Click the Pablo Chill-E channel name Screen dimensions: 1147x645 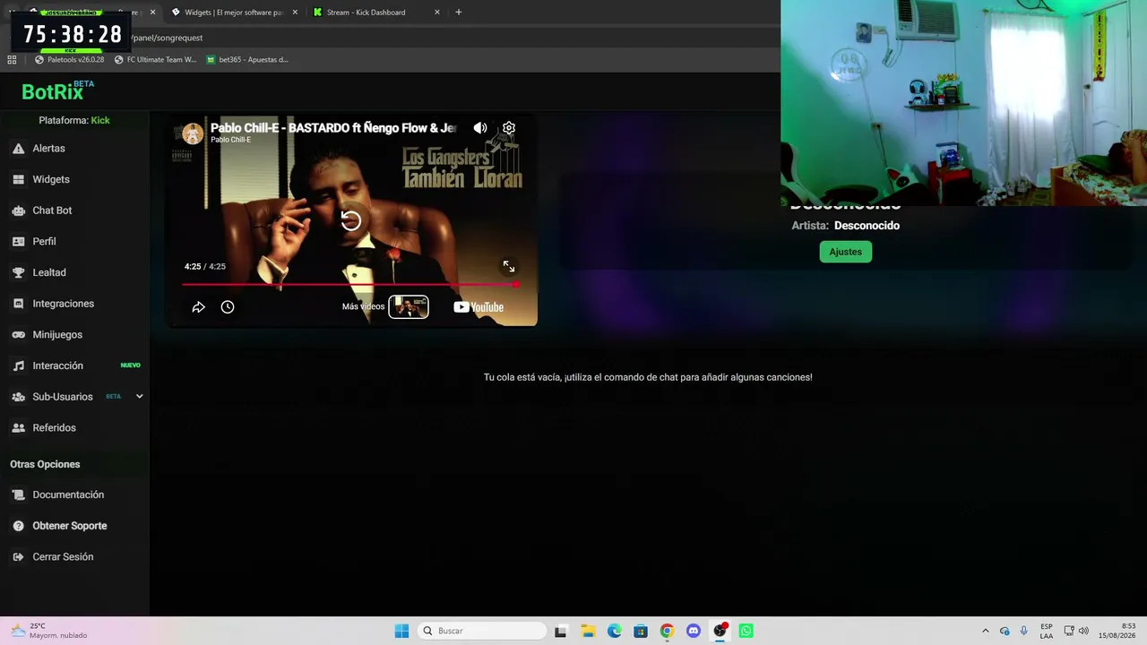230,140
